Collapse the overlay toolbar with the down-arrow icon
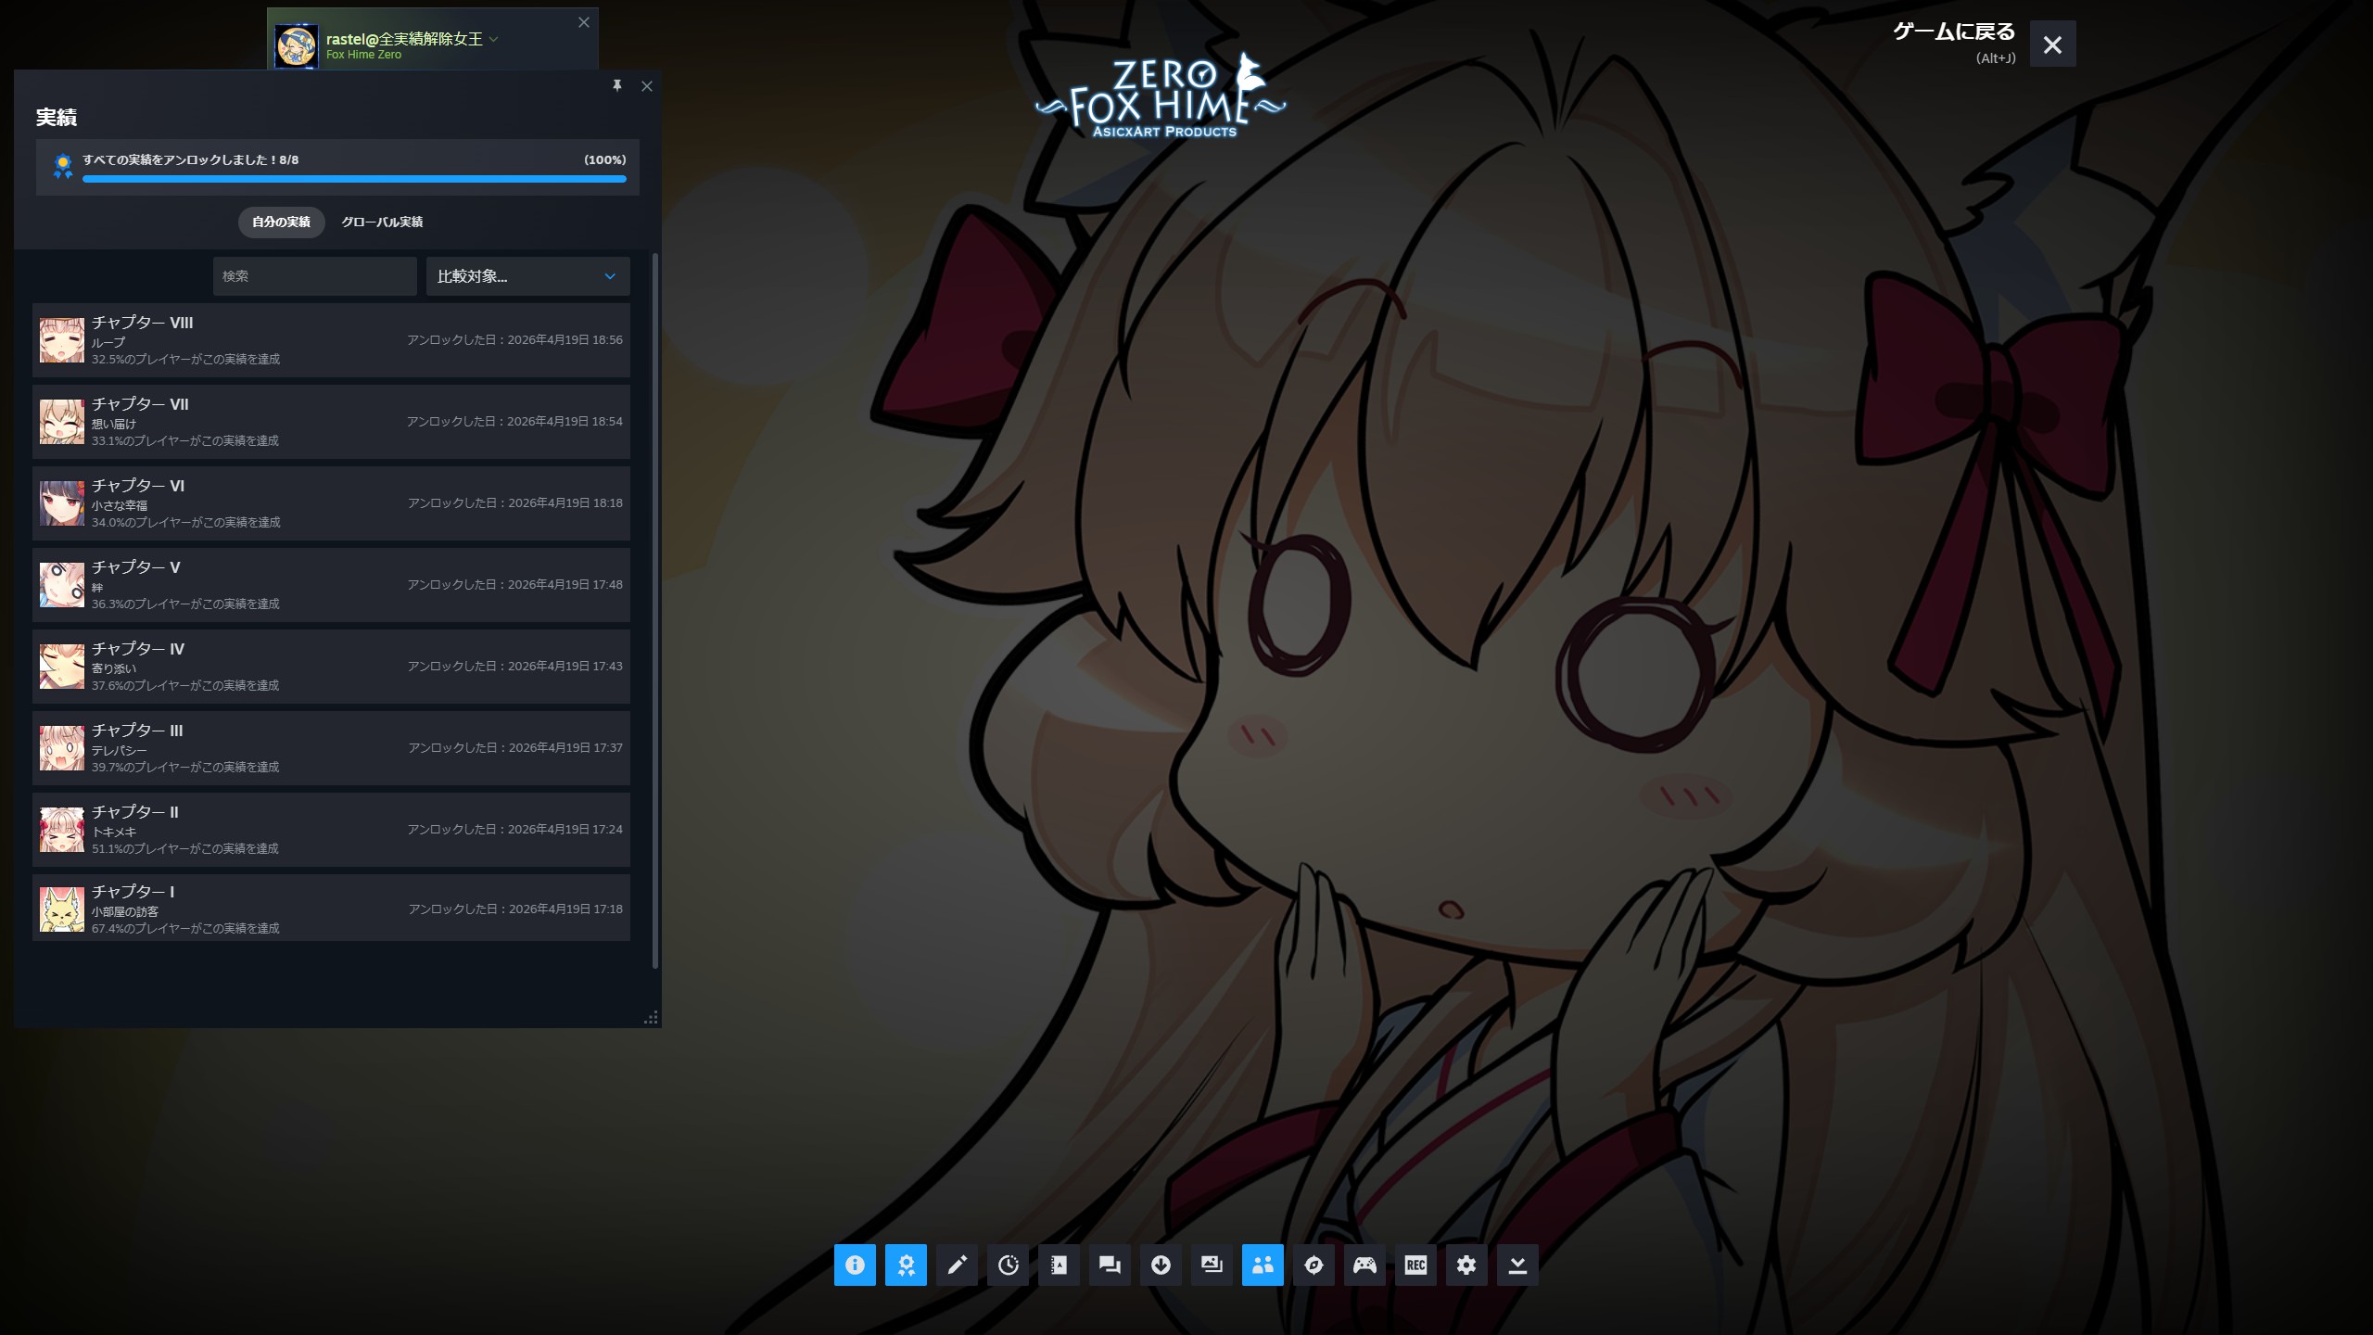The height and width of the screenshot is (1335, 2373). pos(1517,1265)
